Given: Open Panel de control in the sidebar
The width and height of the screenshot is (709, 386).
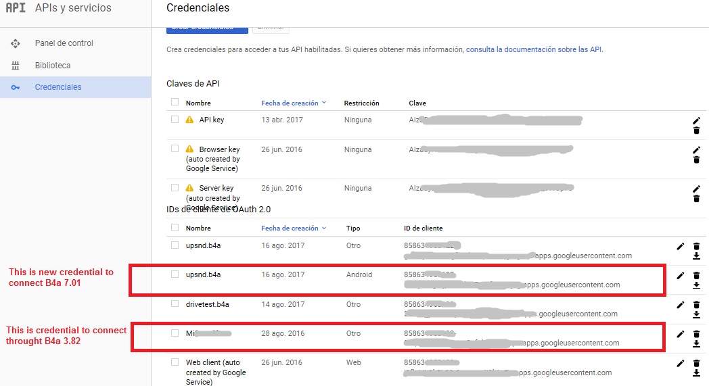Looking at the screenshot, I should [64, 43].
